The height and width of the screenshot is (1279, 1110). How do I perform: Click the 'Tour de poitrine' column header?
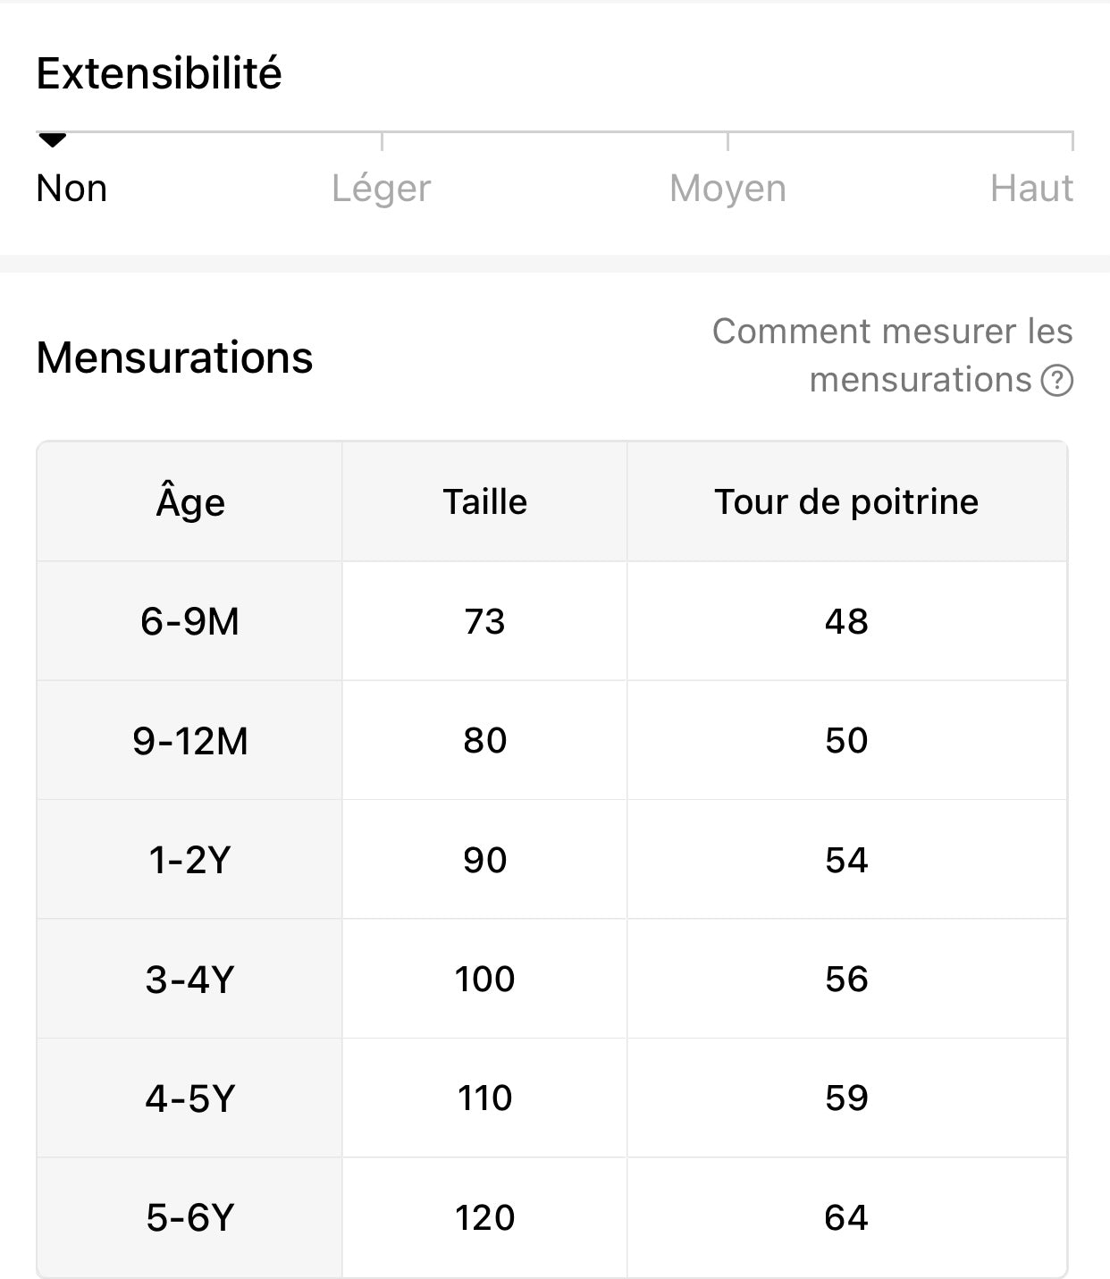coord(845,502)
